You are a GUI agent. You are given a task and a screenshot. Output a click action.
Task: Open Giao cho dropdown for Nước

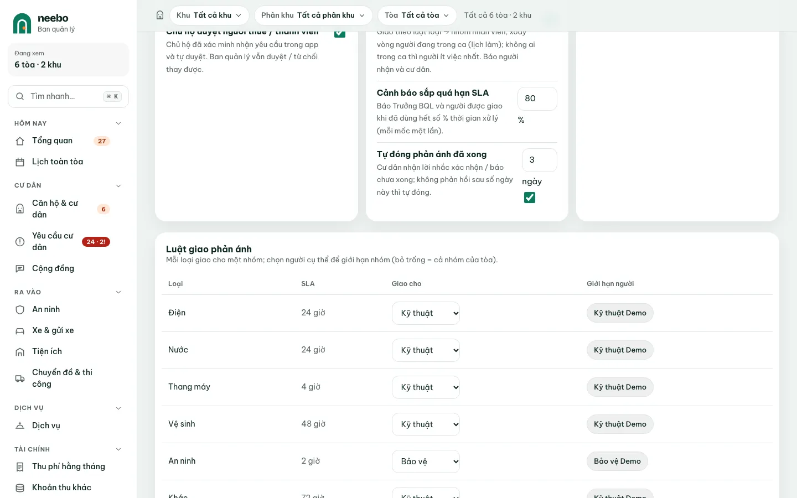(x=426, y=350)
